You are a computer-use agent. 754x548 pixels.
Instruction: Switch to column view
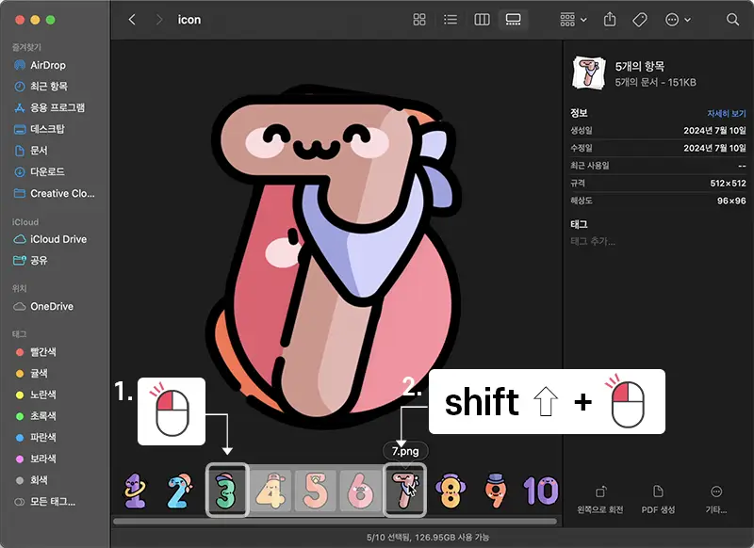click(481, 19)
